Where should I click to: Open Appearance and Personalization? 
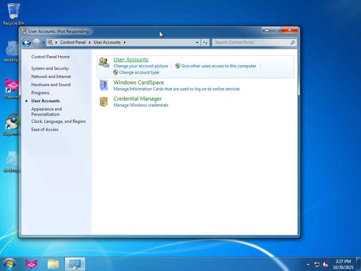[x=47, y=112]
